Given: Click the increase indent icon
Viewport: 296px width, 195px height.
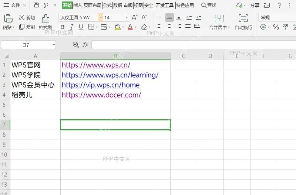Looking at the screenshot, I should 198,17.
